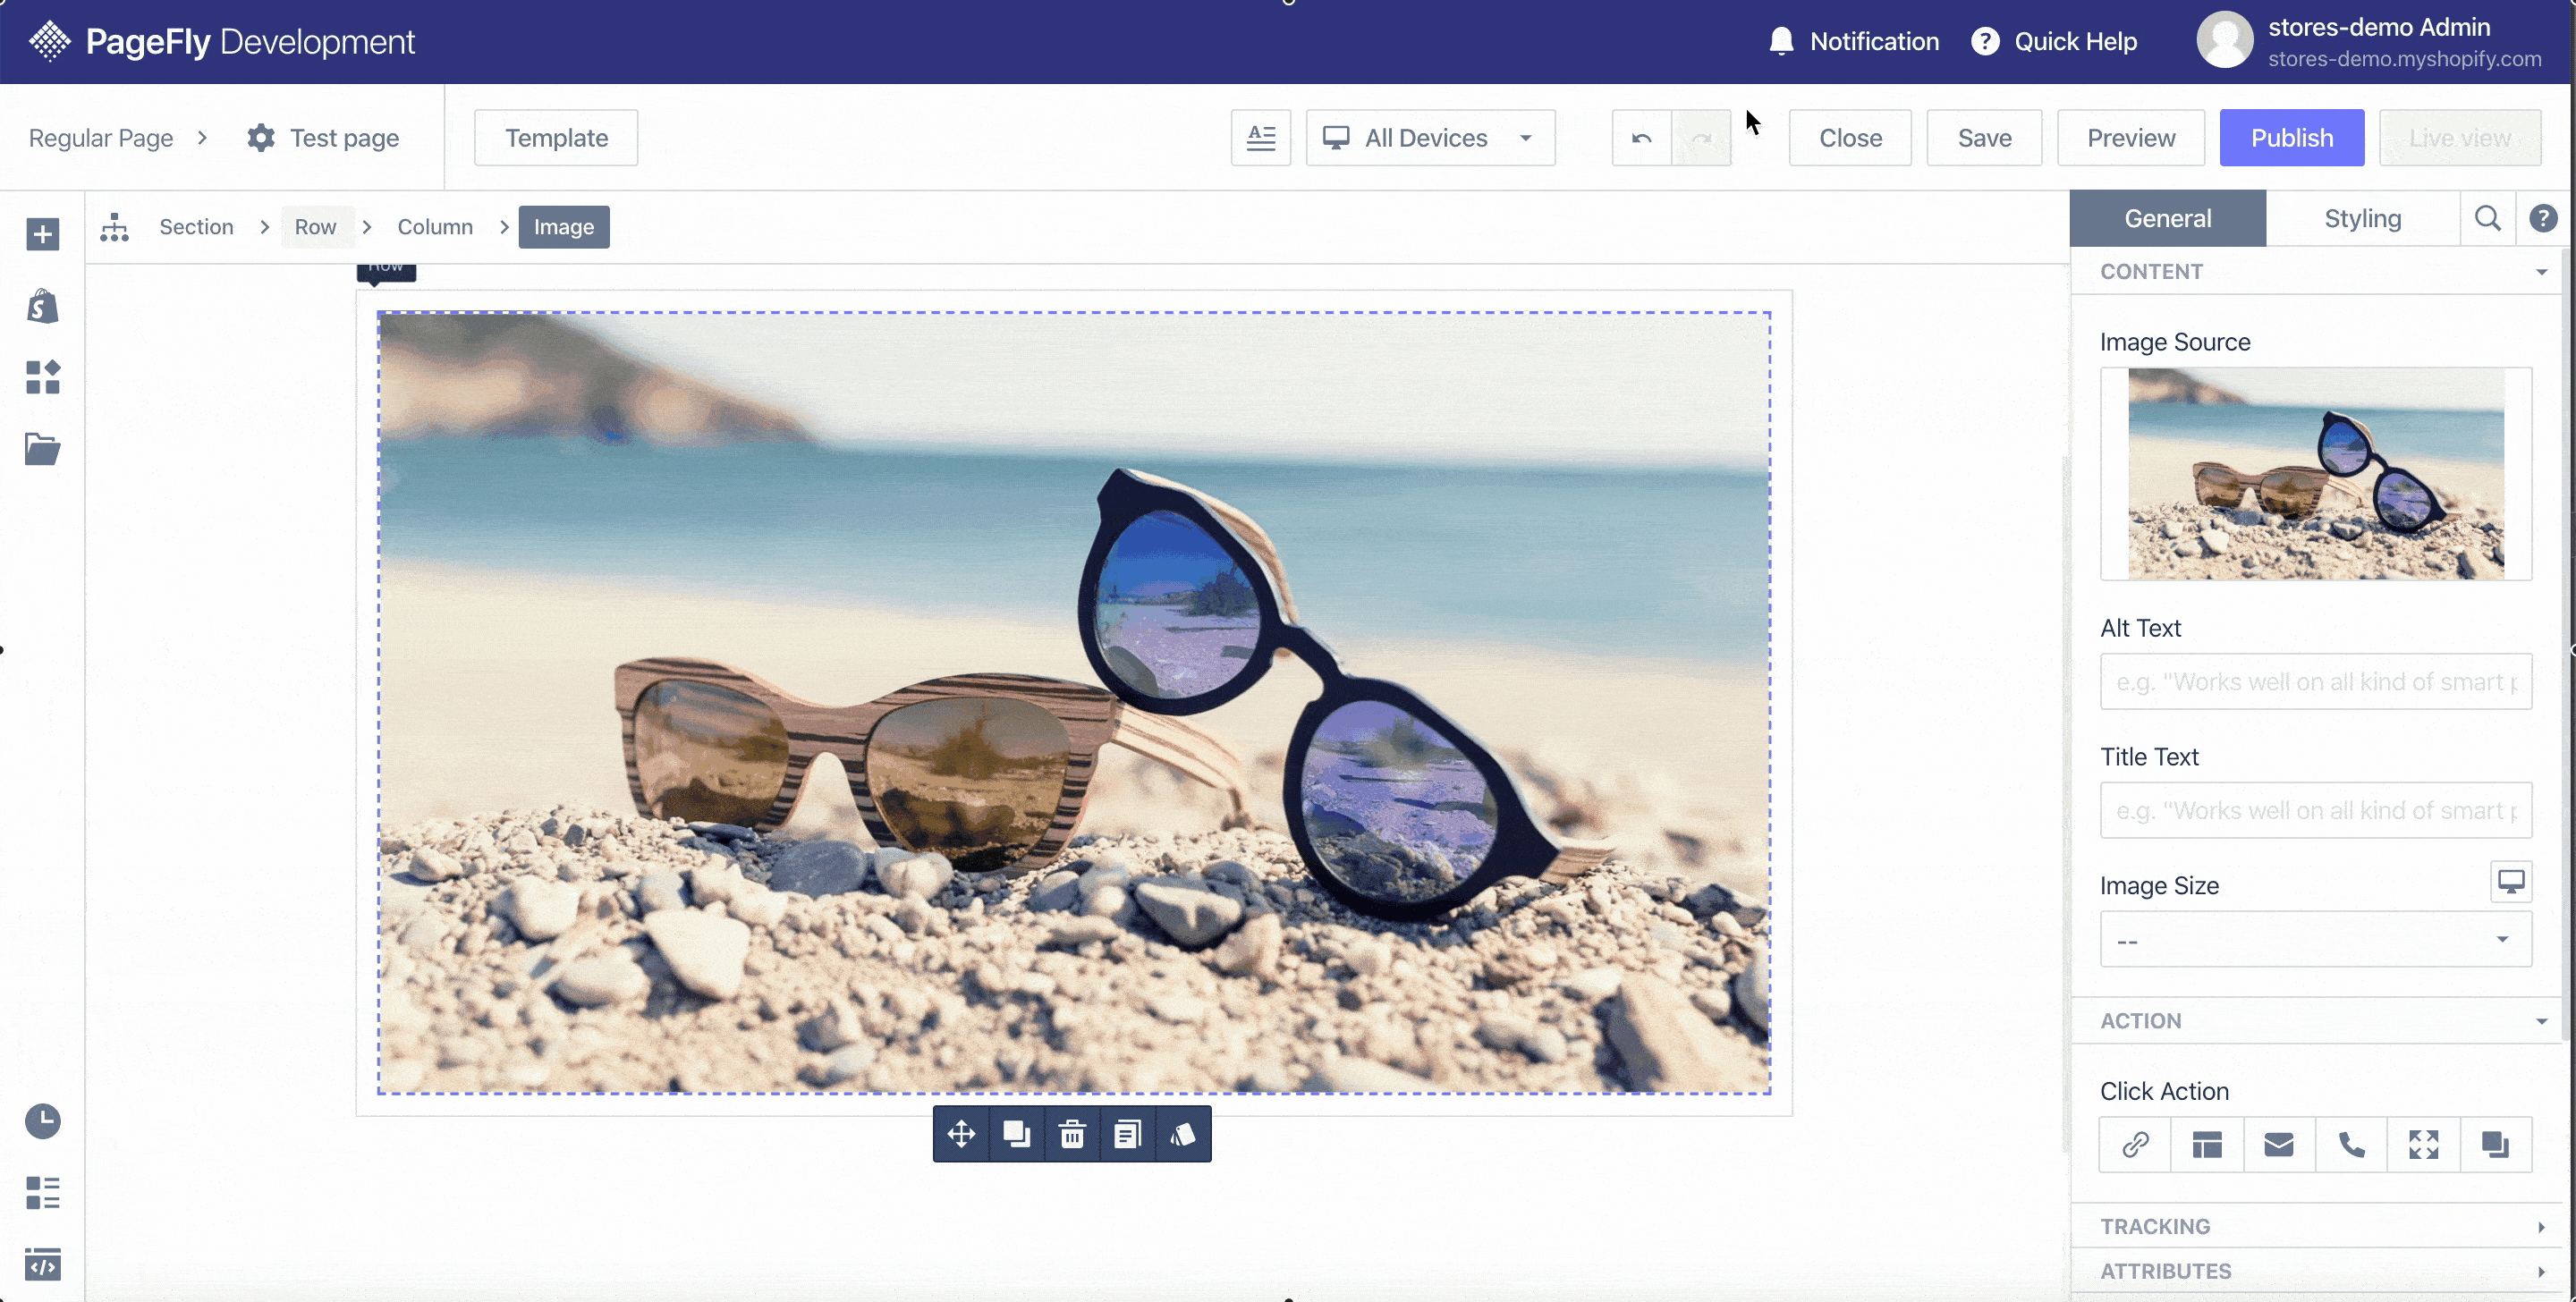Open the custom code icon in sidebar
Viewport: 2576px width, 1302px height.
(42, 1265)
